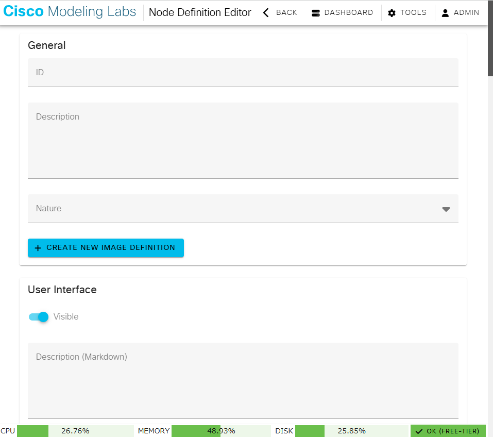
Task: Click the checkmark in OK (FREE-TIER) indicator
Action: tap(419, 431)
